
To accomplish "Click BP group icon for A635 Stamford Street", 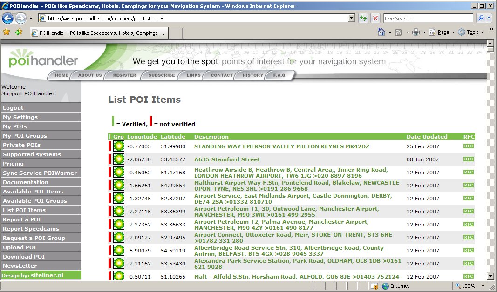I will click(119, 159).
